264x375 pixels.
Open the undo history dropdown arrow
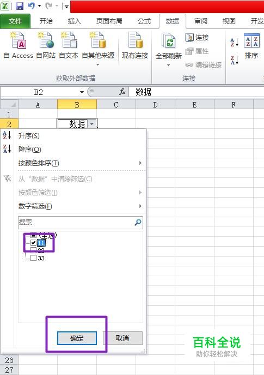tap(39, 6)
